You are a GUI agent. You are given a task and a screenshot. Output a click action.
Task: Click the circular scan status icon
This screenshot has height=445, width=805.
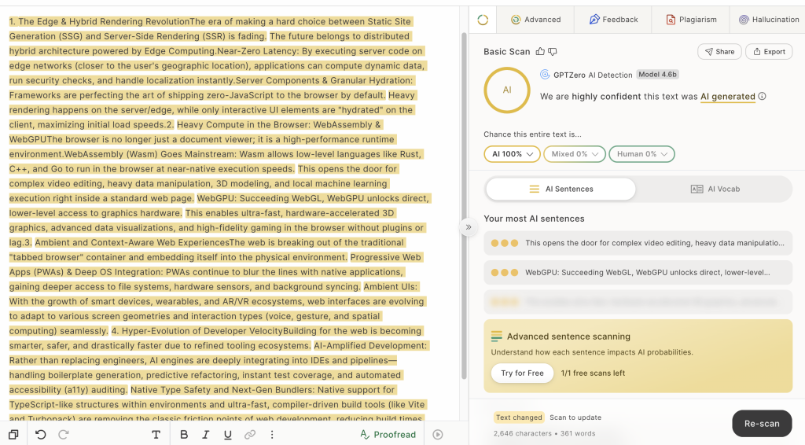(x=483, y=20)
